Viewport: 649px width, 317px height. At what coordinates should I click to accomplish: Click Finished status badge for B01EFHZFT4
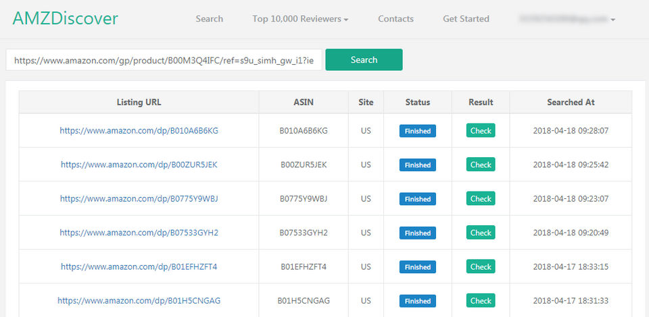pyautogui.click(x=418, y=267)
